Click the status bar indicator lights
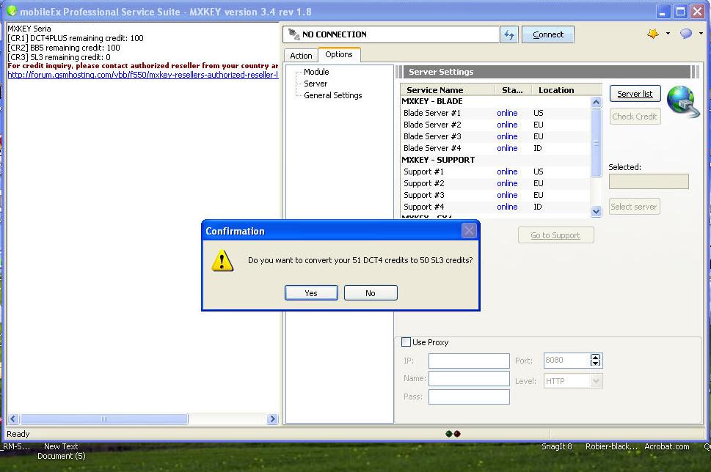The height and width of the screenshot is (472, 711). tap(453, 433)
